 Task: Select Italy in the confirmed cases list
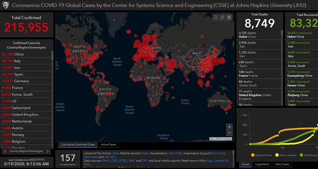[x=26, y=61]
